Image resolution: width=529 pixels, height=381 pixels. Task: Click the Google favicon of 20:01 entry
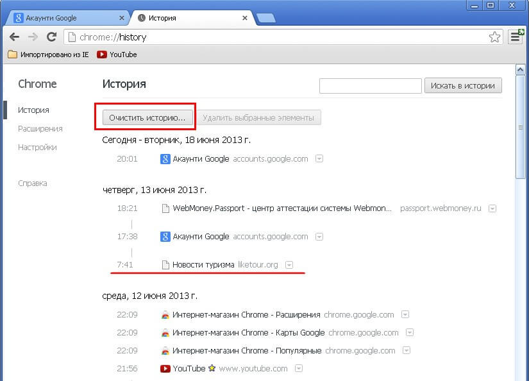(165, 158)
